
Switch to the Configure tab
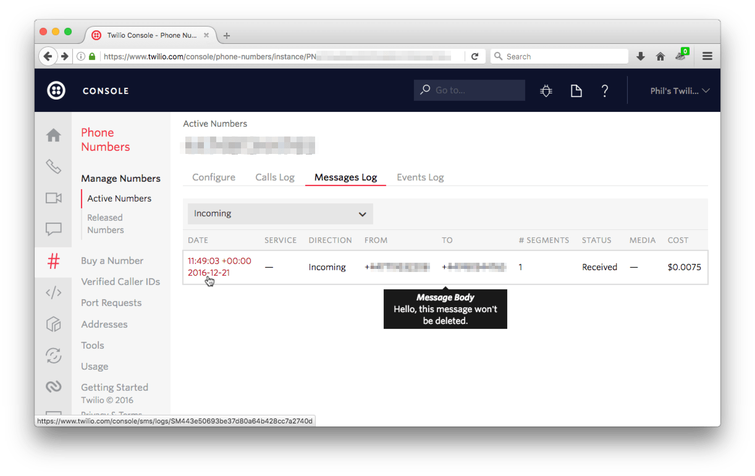click(x=214, y=177)
